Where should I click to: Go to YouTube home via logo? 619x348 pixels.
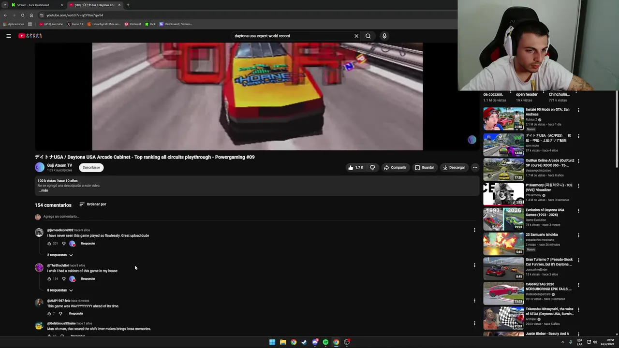coord(30,36)
